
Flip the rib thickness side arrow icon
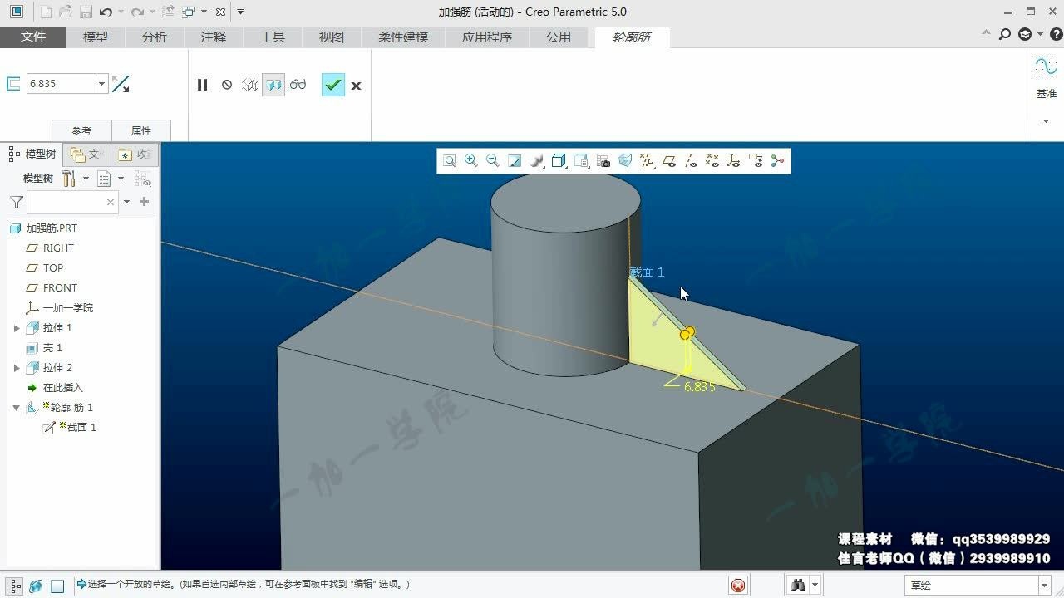pyautogui.click(x=121, y=84)
